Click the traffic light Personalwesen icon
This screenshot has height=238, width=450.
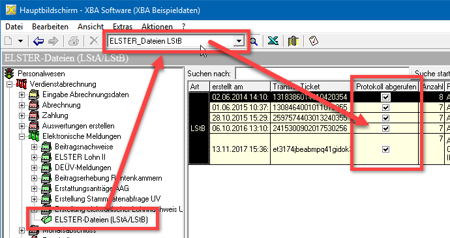[x=10, y=74]
